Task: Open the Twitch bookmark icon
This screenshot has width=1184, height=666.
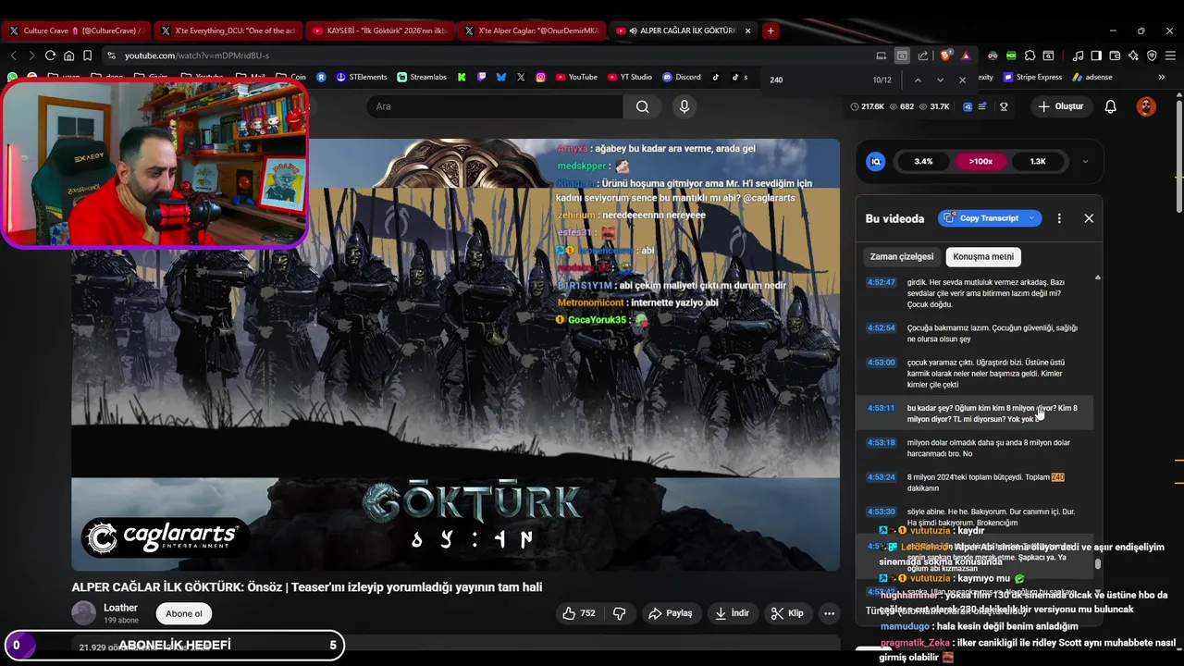Action: click(x=481, y=77)
